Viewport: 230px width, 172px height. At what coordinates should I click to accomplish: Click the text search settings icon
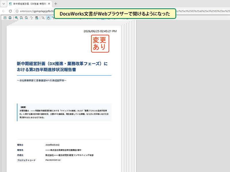[x=32, y=18]
